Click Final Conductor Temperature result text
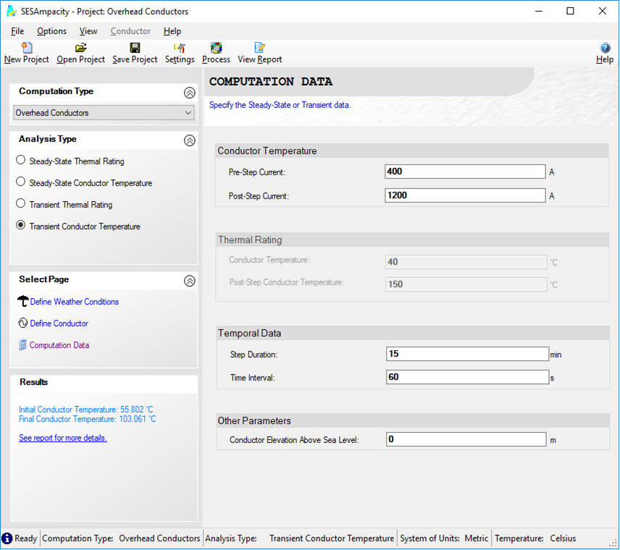 click(x=88, y=419)
